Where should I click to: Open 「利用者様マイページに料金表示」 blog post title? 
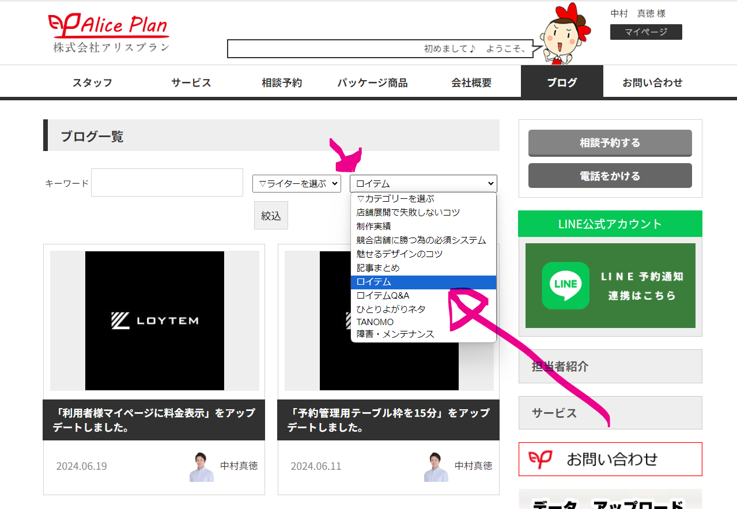pos(154,420)
